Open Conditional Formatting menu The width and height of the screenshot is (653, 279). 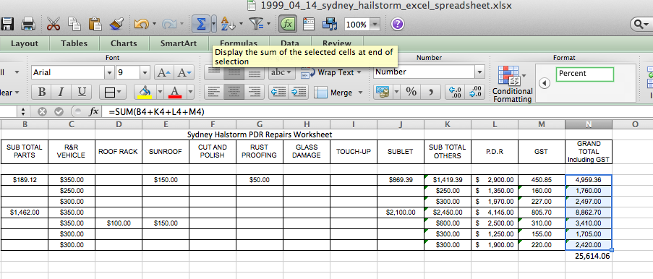click(512, 85)
